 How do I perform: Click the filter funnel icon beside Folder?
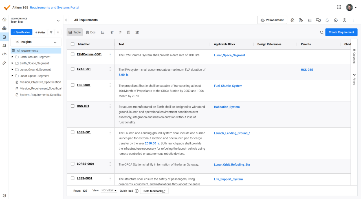(51, 32)
